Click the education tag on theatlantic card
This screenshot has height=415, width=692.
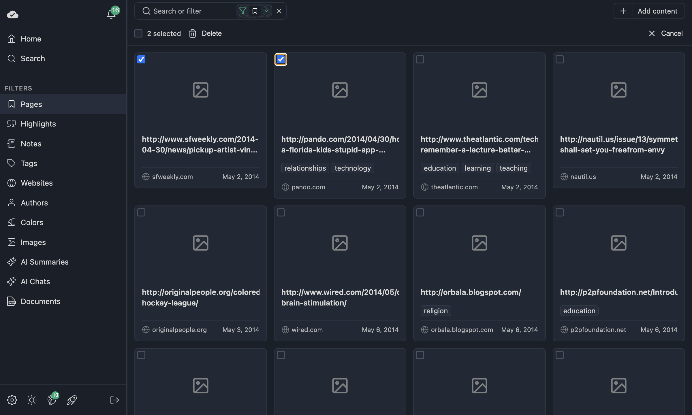439,168
